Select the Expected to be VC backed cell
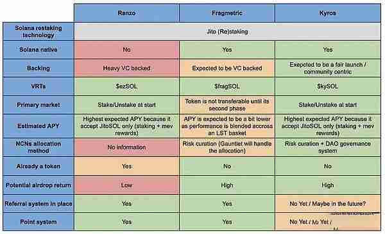The width and height of the screenshot is (385, 234). tap(227, 68)
